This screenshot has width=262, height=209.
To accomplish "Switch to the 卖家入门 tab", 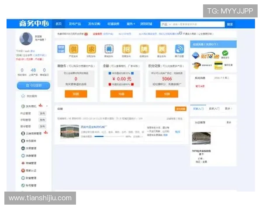I will pyautogui.click(x=214, y=109).
